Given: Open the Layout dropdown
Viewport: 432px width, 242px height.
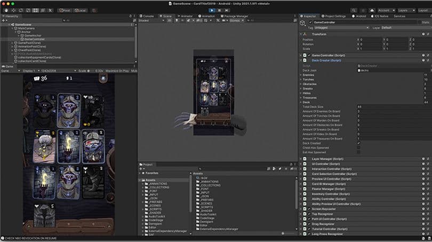Looking at the screenshot, I should (x=424, y=11).
